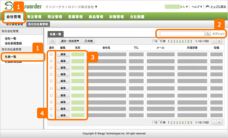This screenshot has height=138, width=228.
Task: Open the オプション search options link
Action: click(218, 34)
